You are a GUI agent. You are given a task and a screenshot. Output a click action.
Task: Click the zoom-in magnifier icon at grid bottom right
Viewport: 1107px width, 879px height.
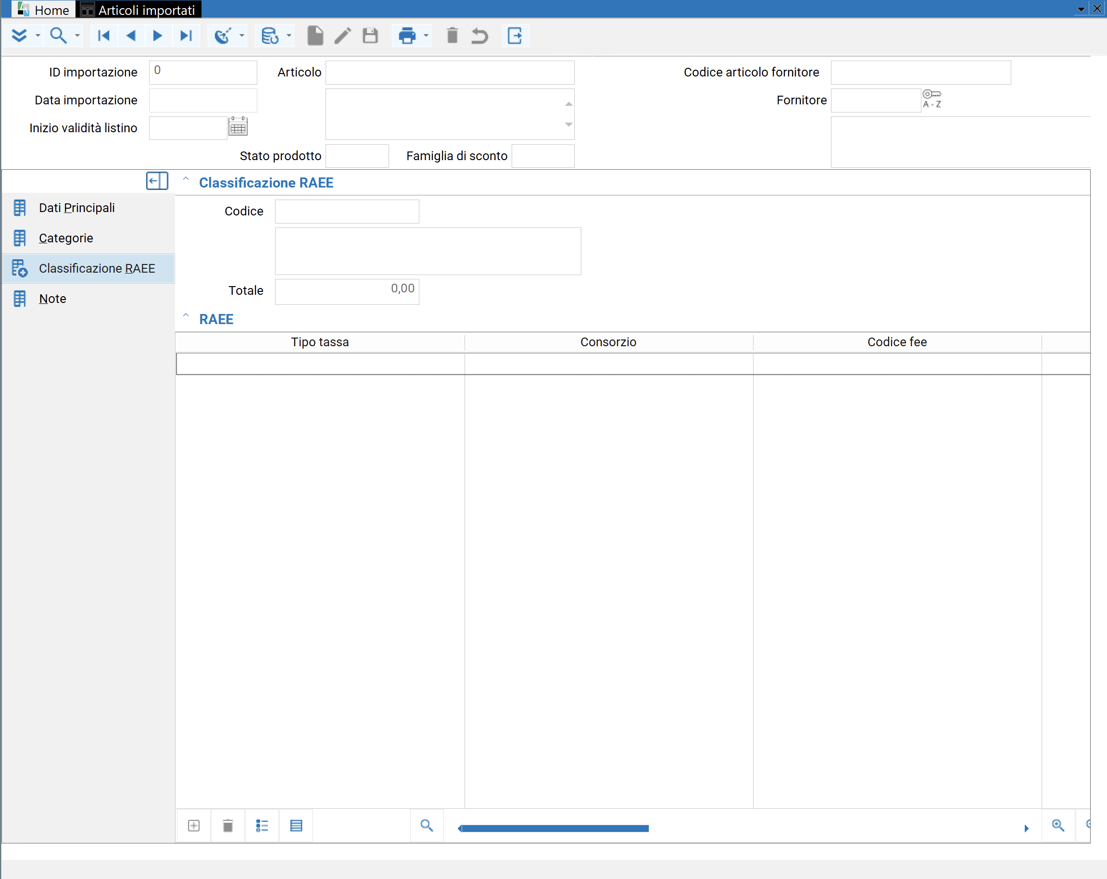(x=1058, y=826)
